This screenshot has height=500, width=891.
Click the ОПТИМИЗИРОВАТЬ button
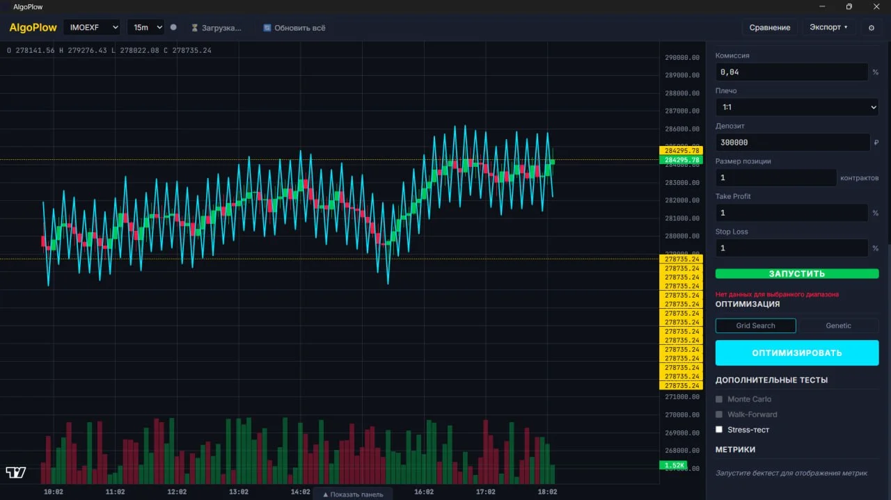[x=797, y=353]
